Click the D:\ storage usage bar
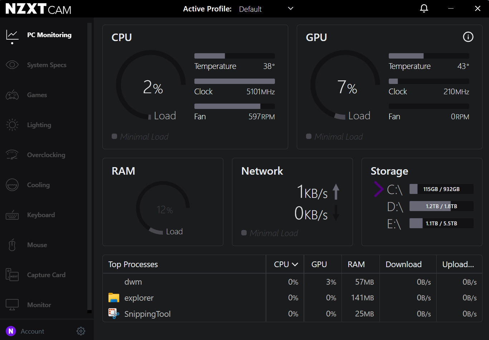This screenshot has width=489, height=340. point(441,206)
